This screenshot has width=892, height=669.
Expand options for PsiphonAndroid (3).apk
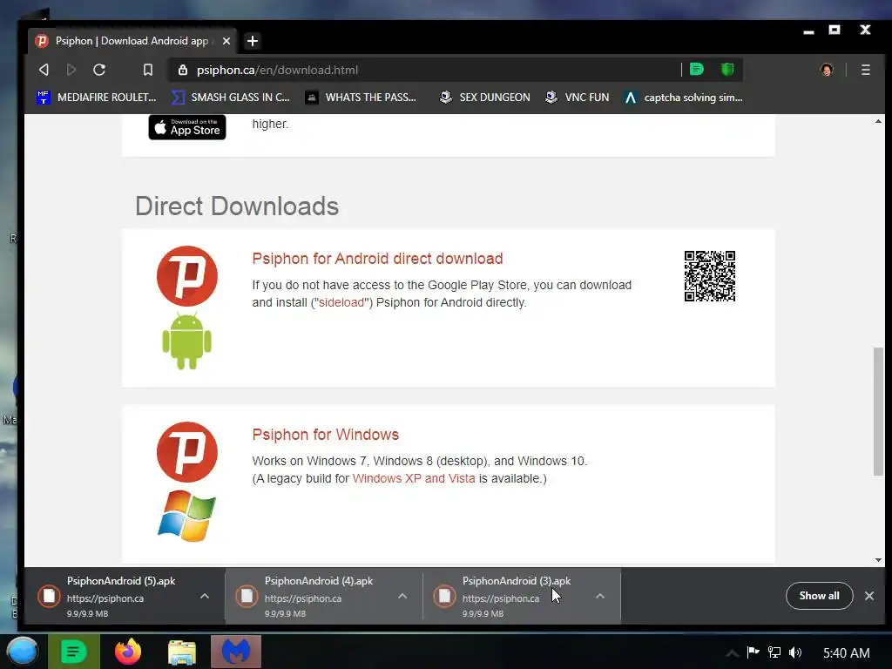[599, 596]
